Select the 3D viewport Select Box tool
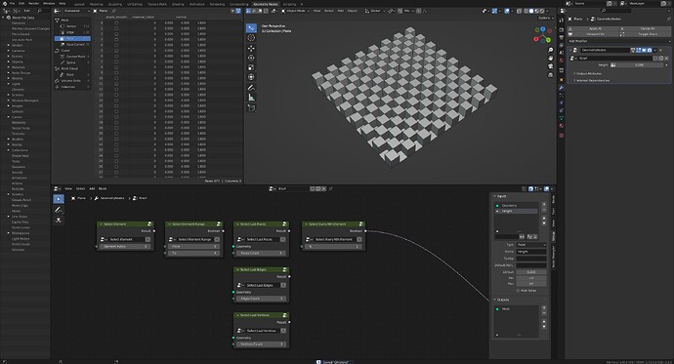Screen dimensions: 674x364 tap(251, 28)
